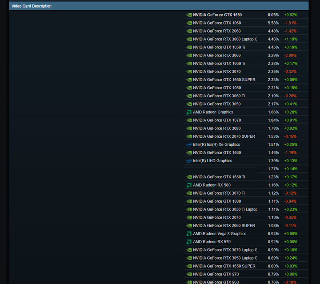This screenshot has width=320, height=284.
Task: Select the NVIDIA GeForce GTX 1650 row label
Action: coord(217,15)
